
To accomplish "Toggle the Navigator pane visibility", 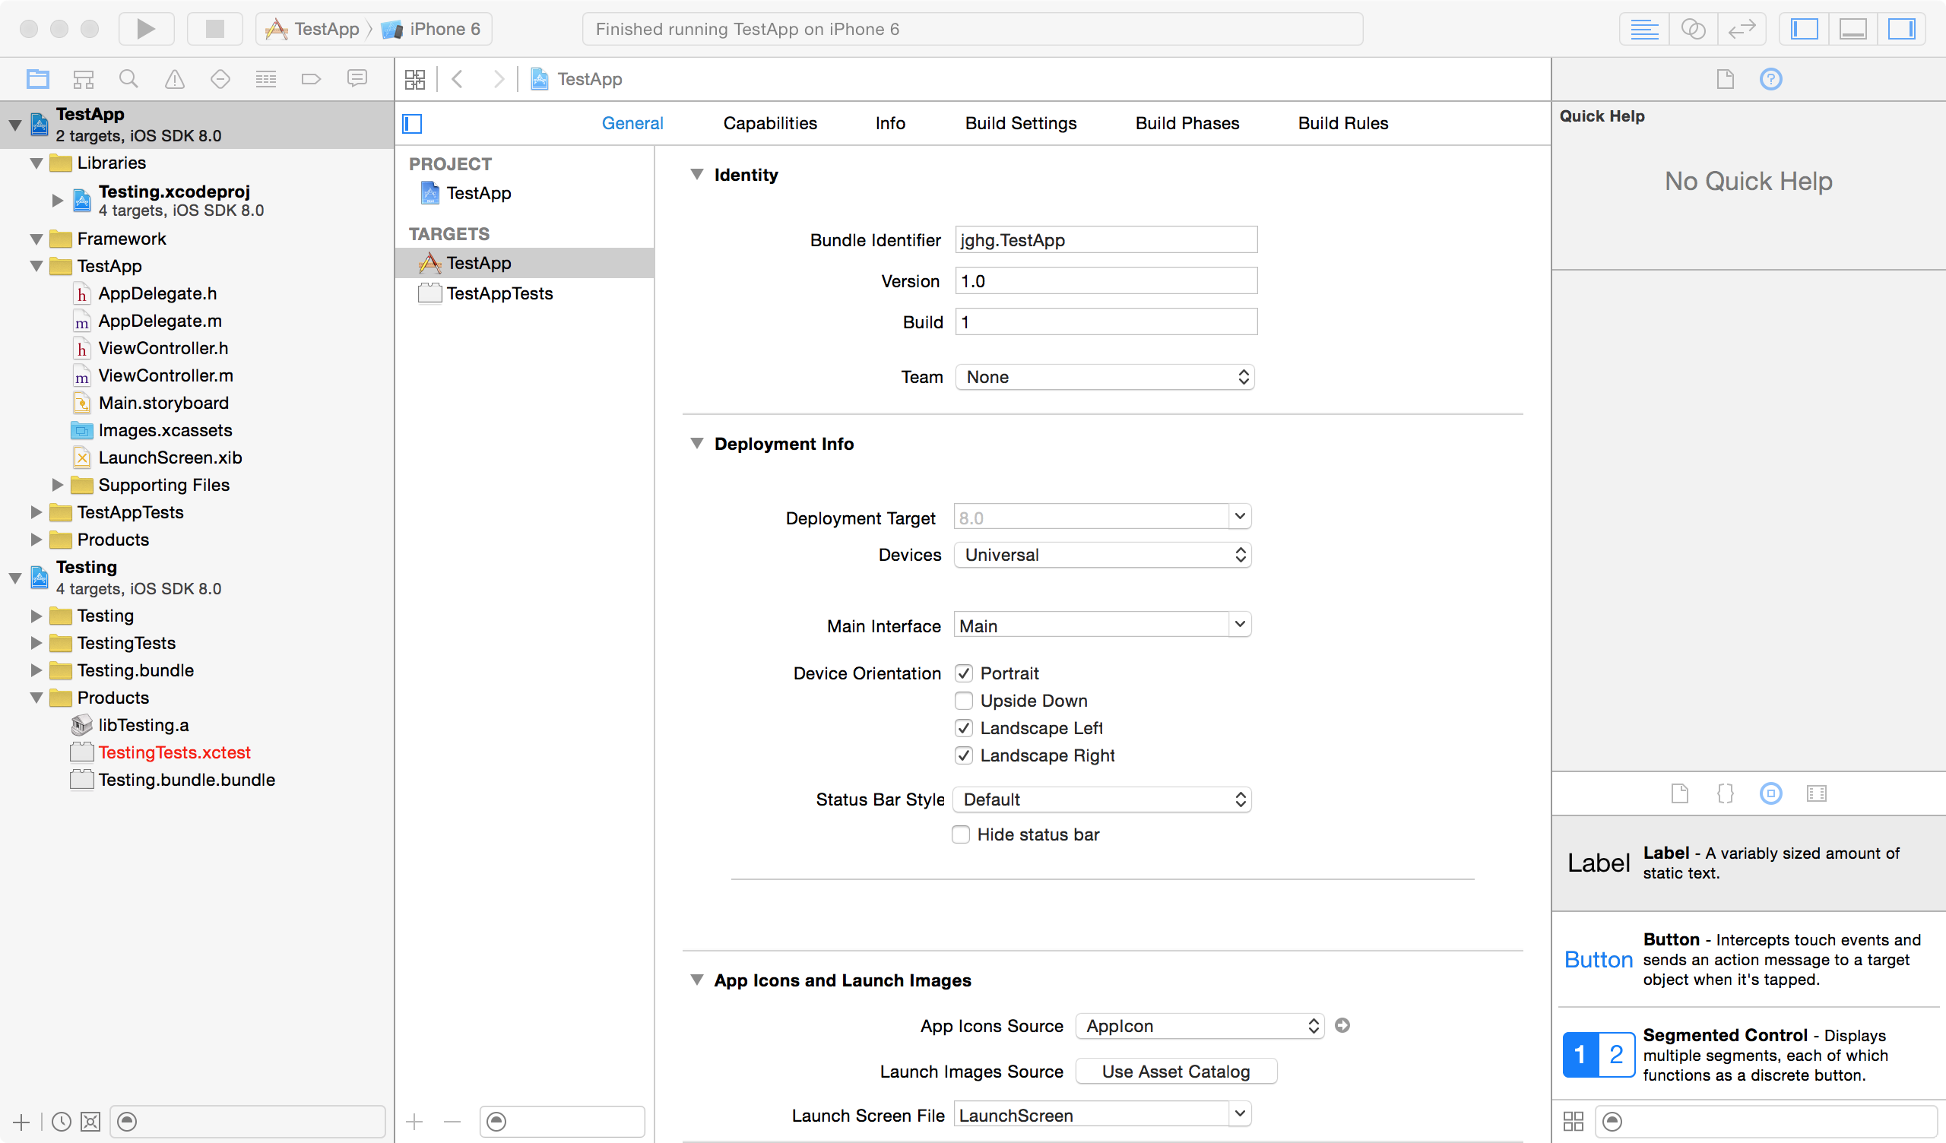I will [x=1804, y=30].
